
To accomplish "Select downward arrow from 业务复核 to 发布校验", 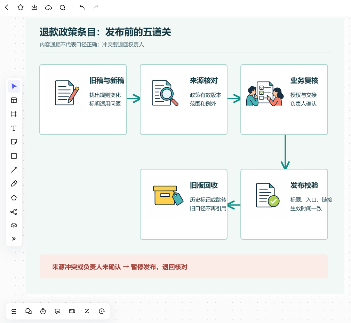I will [285, 152].
